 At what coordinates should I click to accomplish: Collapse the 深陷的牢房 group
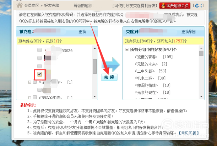click(30, 98)
